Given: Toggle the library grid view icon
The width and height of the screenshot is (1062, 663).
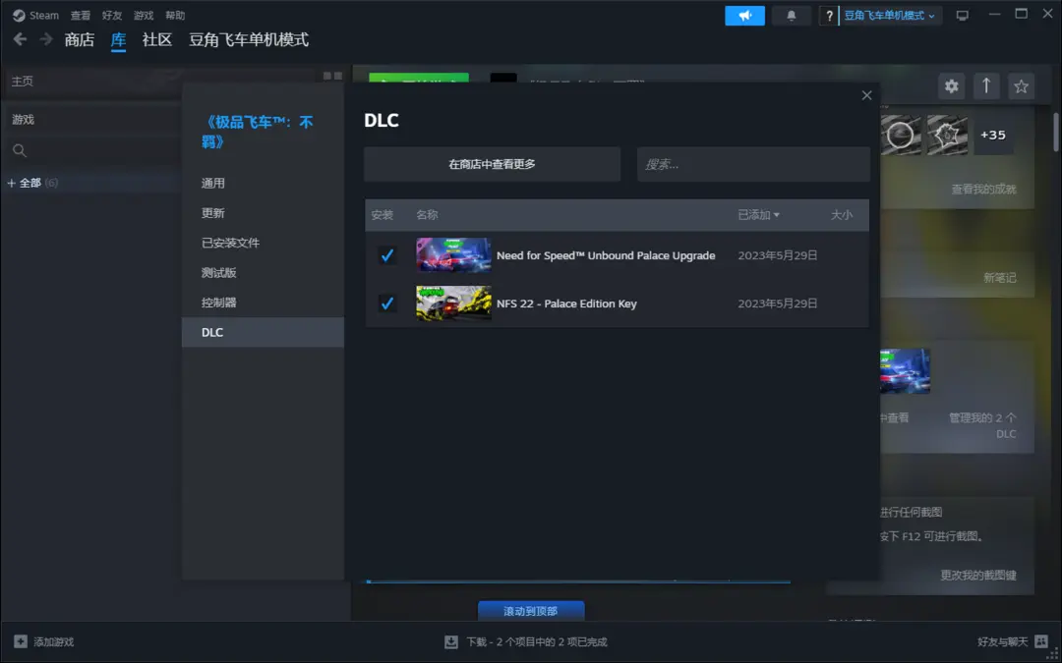Looking at the screenshot, I should coord(332,76).
